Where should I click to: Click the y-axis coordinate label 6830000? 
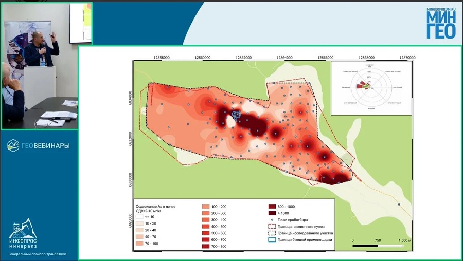[131, 180]
